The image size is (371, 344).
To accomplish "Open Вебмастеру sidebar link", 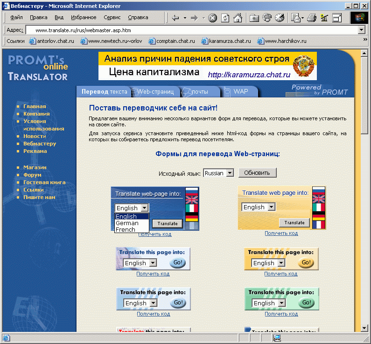I will (x=40, y=144).
